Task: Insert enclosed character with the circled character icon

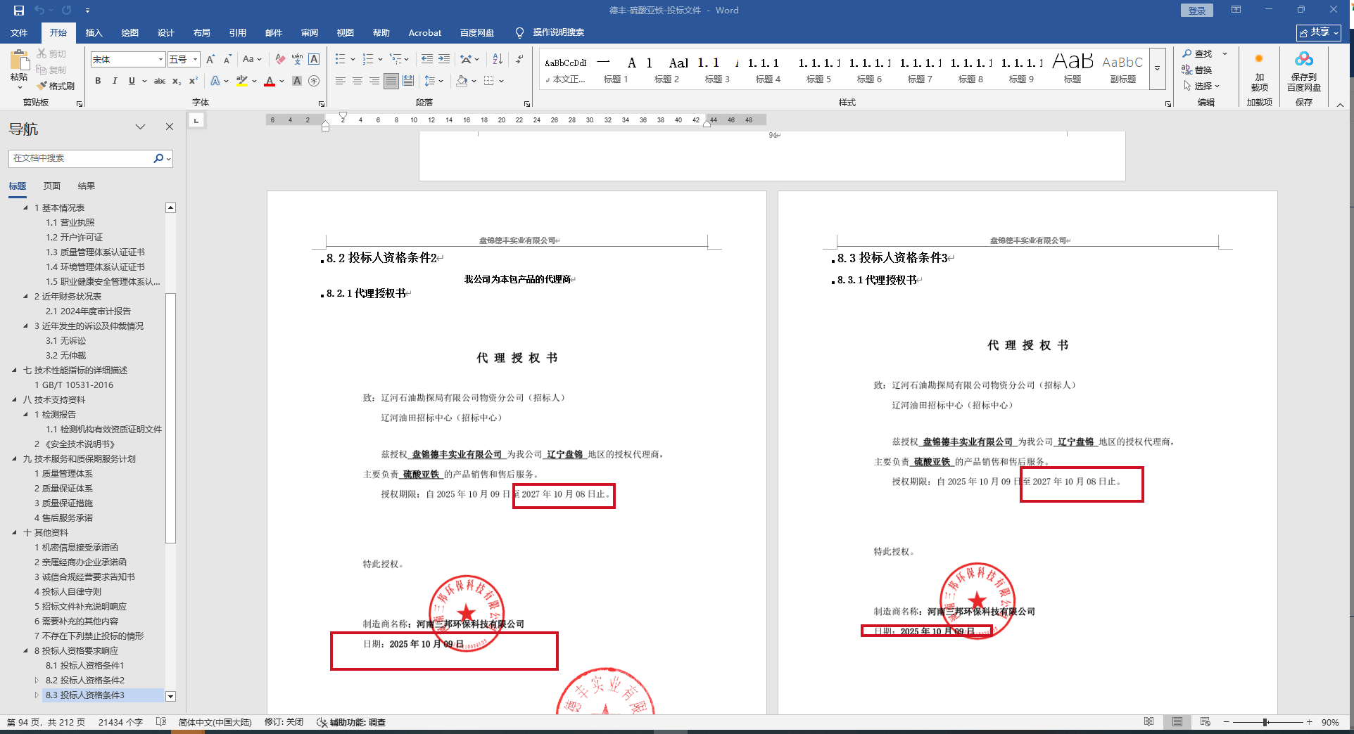Action: click(314, 81)
